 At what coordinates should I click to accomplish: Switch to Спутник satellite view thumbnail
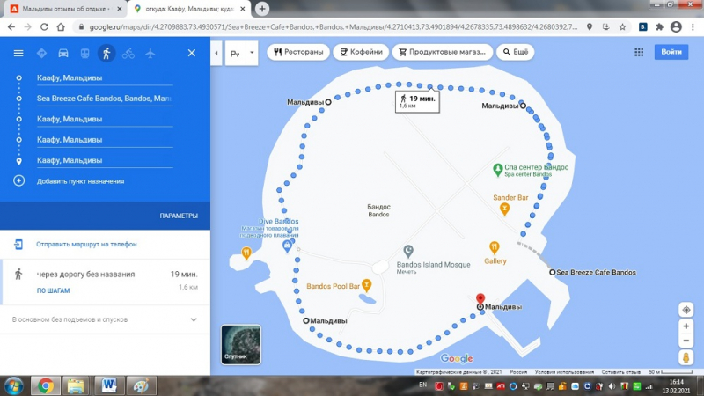(x=240, y=345)
